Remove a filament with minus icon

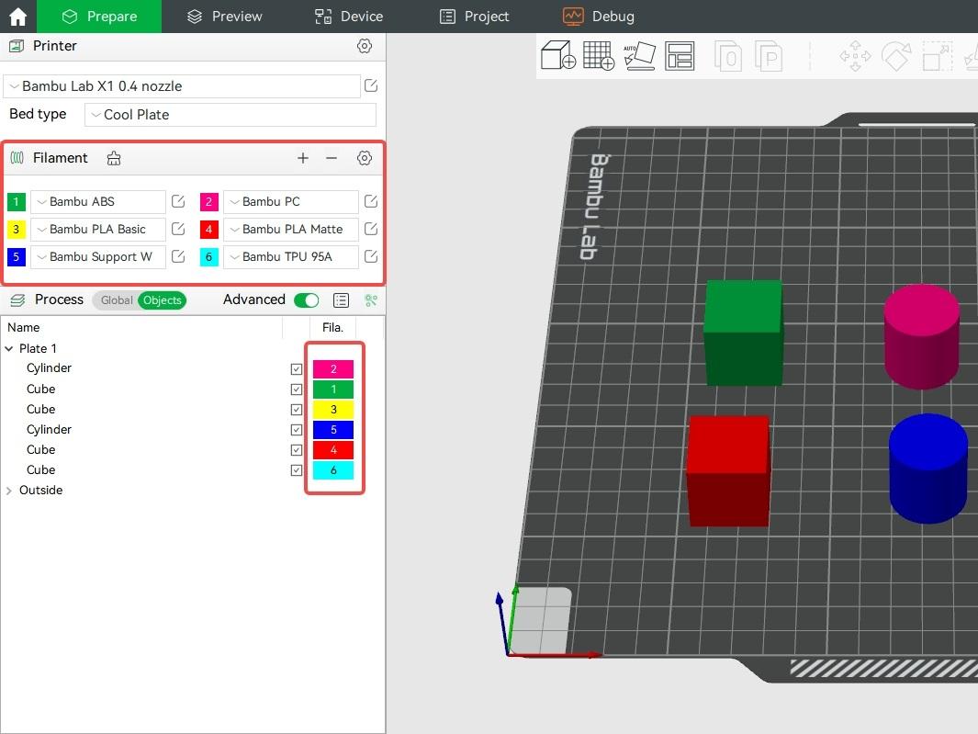[332, 158]
